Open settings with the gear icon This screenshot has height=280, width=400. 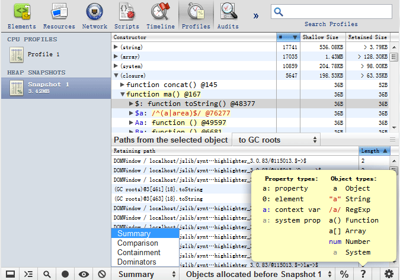pos(389,274)
